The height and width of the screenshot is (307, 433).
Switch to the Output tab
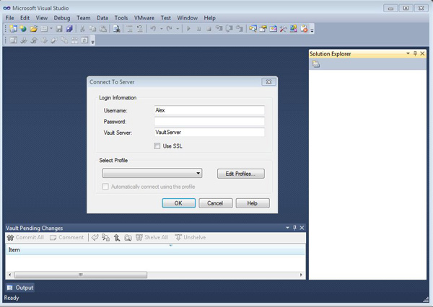20,288
